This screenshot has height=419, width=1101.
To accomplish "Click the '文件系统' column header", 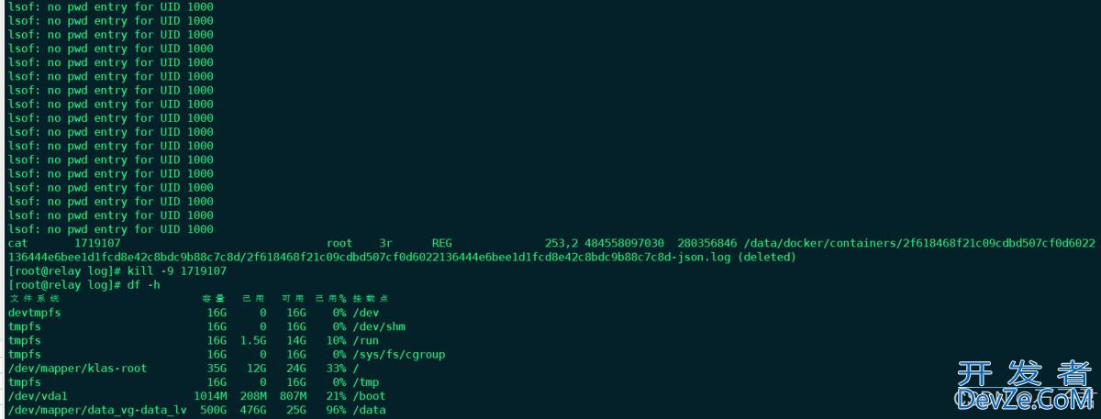I will coord(35,299).
